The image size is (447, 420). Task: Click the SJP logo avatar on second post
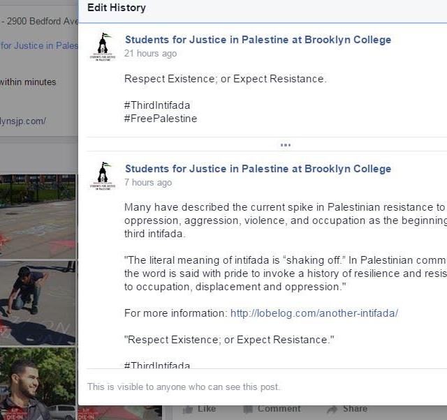(x=103, y=176)
